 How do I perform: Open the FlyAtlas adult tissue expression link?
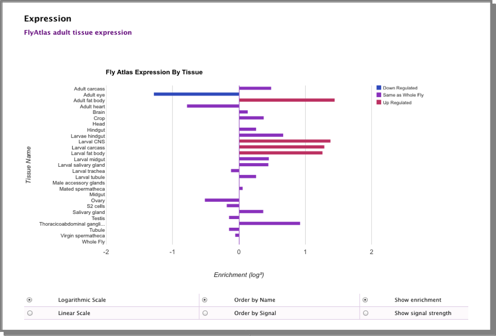78,32
